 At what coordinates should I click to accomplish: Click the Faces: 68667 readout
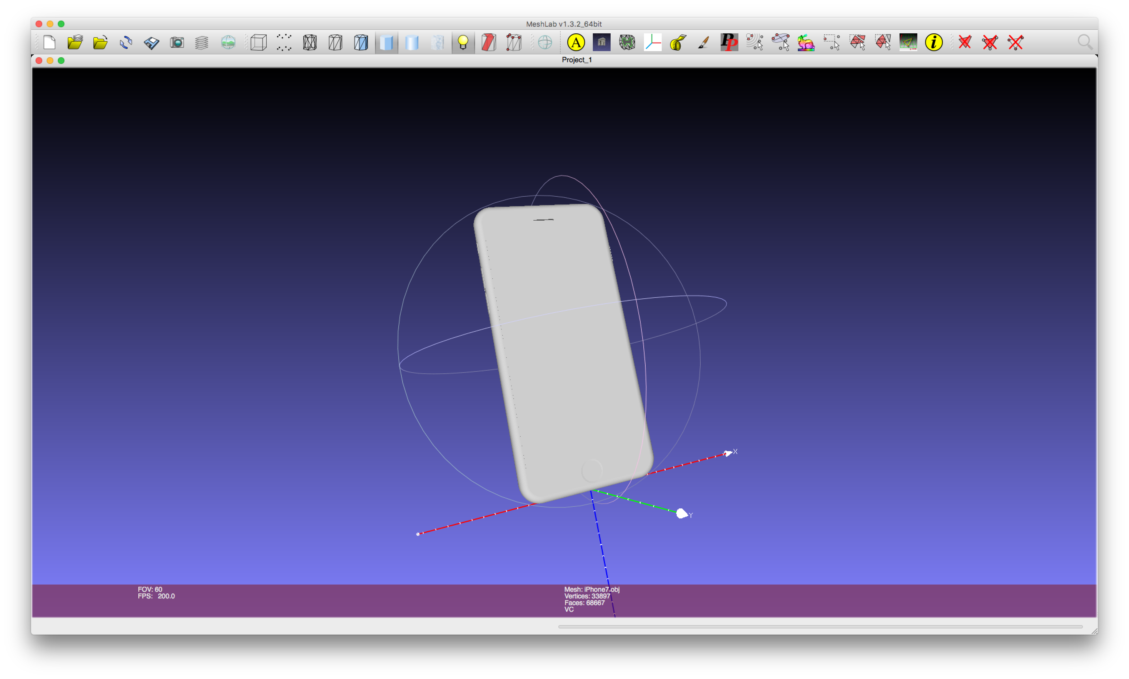585,603
